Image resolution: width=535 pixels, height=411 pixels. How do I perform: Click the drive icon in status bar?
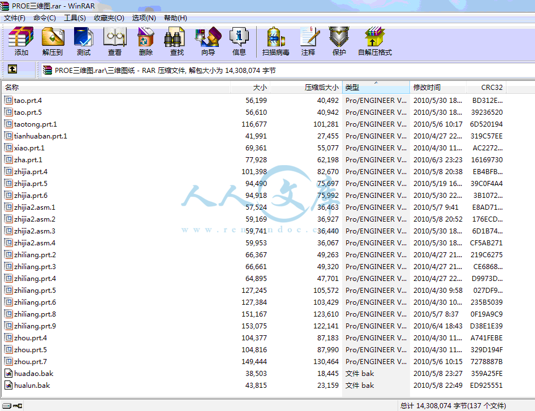click(x=6, y=405)
